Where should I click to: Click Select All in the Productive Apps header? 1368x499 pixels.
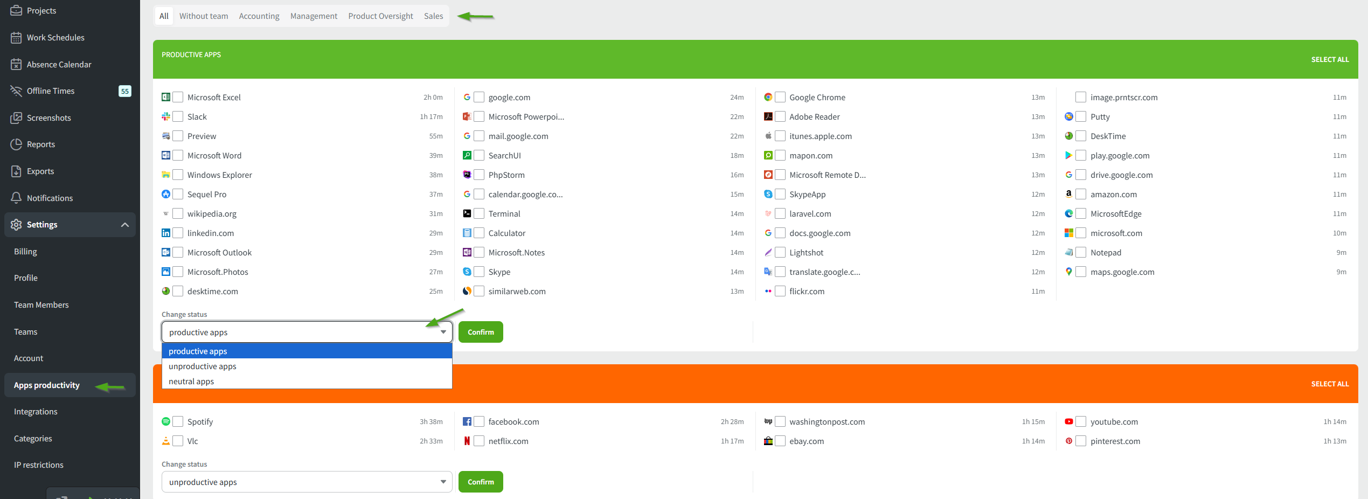(x=1330, y=59)
